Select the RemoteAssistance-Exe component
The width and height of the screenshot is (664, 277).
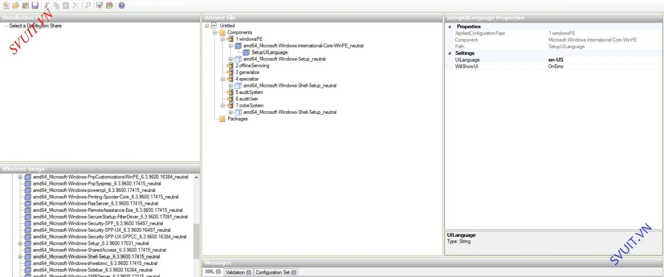click(x=108, y=210)
